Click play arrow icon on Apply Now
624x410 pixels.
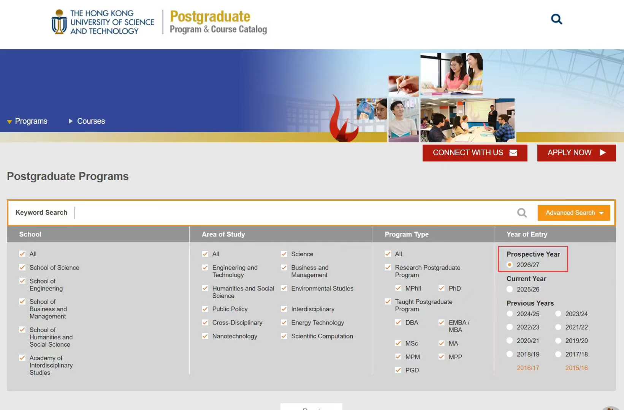602,153
